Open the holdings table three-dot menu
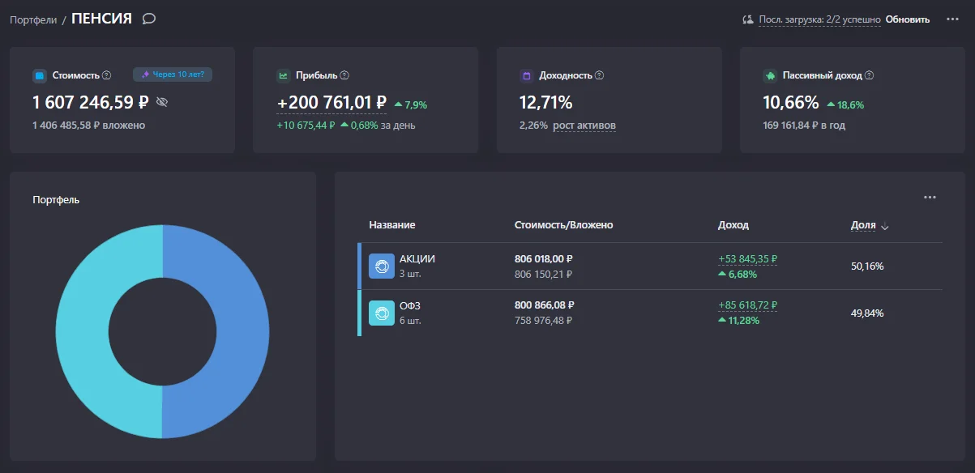The image size is (975, 473). point(930,197)
